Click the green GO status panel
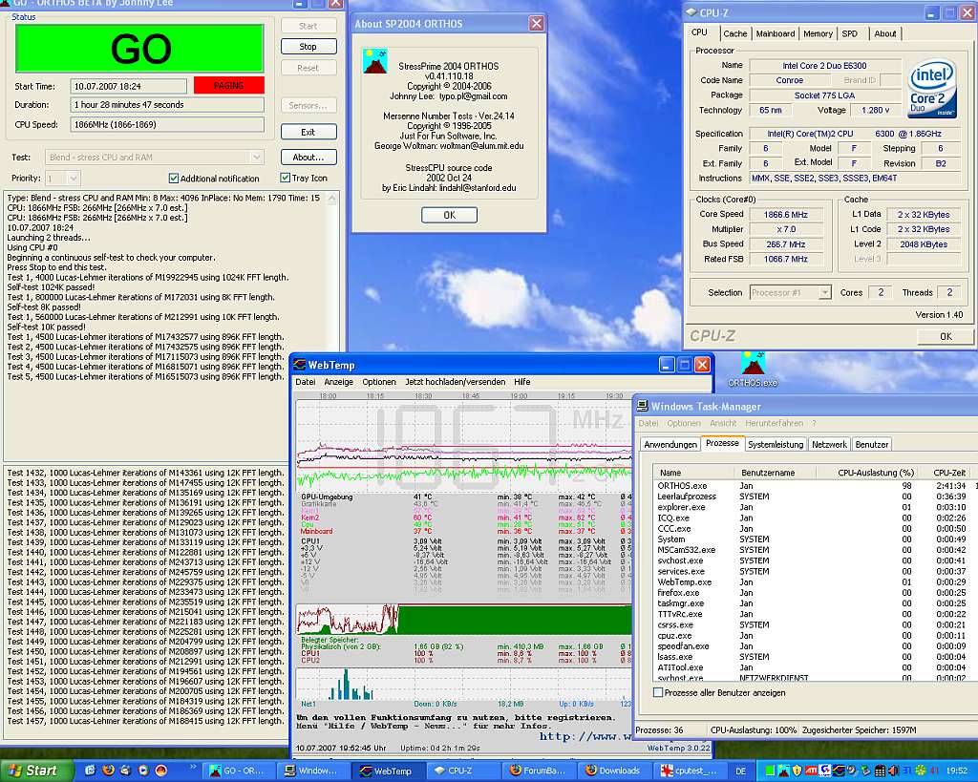This screenshot has height=782, width=978. tap(139, 49)
